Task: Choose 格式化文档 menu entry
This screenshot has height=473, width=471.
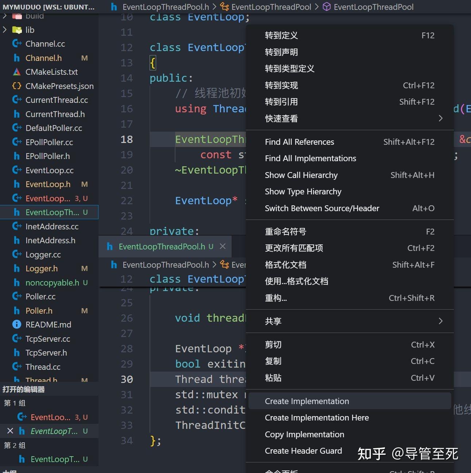Action: click(x=350, y=265)
